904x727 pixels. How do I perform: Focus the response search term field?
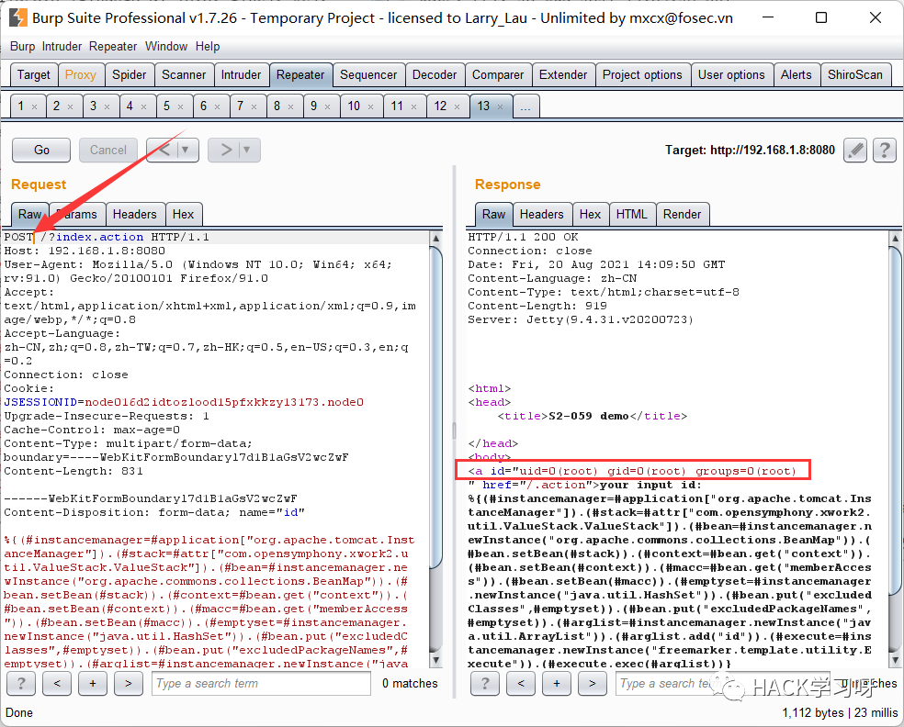point(723,684)
